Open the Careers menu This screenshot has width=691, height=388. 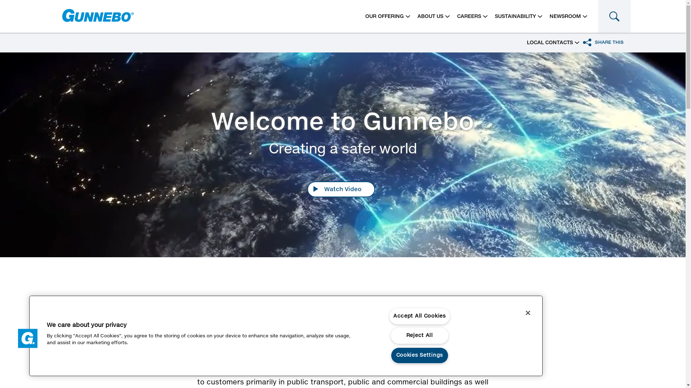tap(469, 17)
